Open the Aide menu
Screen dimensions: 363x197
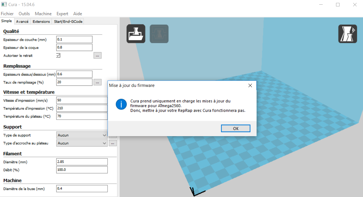point(78,14)
